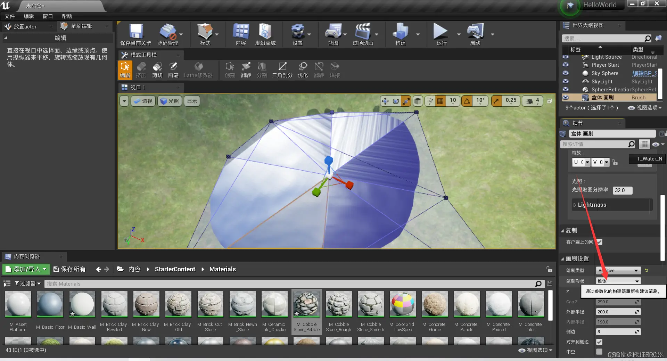Click the Optimize (优化) tool
Image resolution: width=667 pixels, height=361 pixels.
pyautogui.click(x=303, y=69)
